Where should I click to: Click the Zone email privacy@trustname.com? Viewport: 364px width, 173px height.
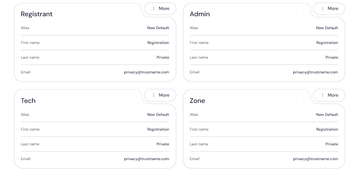315,159
